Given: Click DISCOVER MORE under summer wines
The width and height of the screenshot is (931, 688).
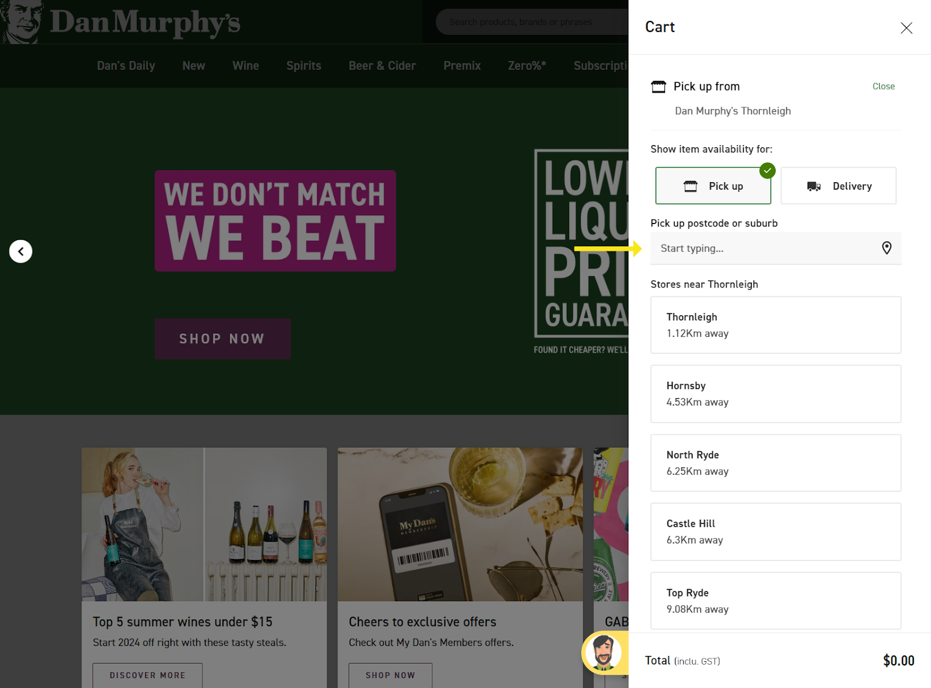Looking at the screenshot, I should [148, 675].
